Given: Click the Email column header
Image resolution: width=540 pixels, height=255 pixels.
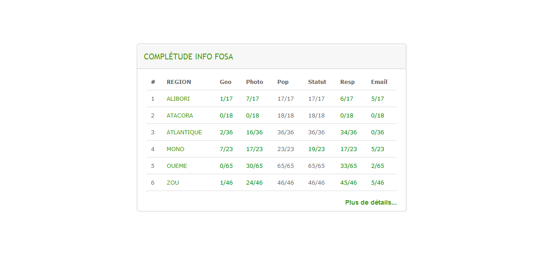Looking at the screenshot, I should click(379, 82).
